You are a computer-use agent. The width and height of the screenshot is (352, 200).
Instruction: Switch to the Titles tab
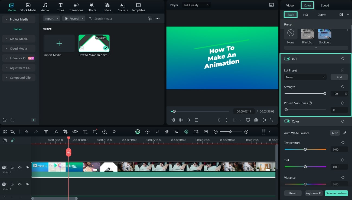61,7
